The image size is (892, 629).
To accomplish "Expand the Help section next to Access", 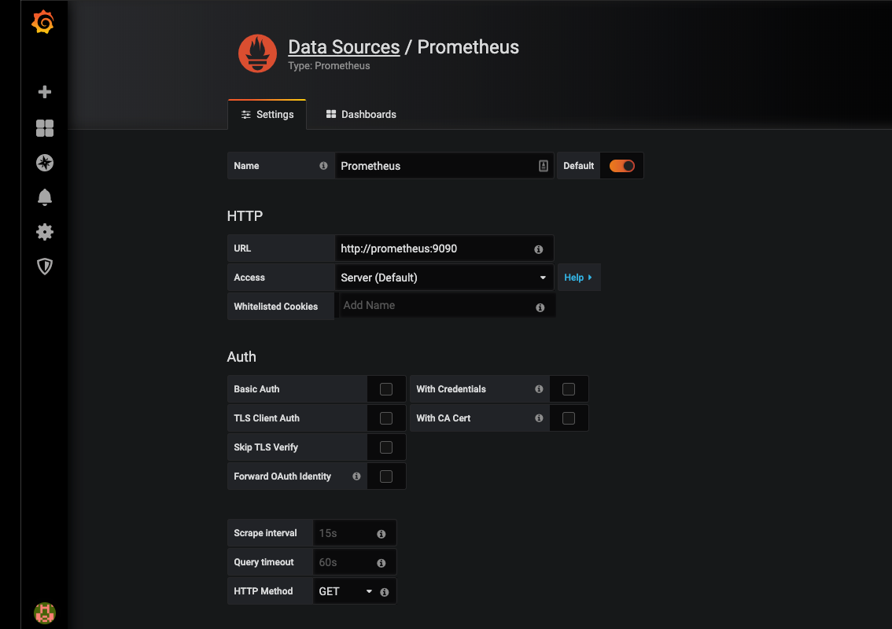I will click(x=579, y=278).
